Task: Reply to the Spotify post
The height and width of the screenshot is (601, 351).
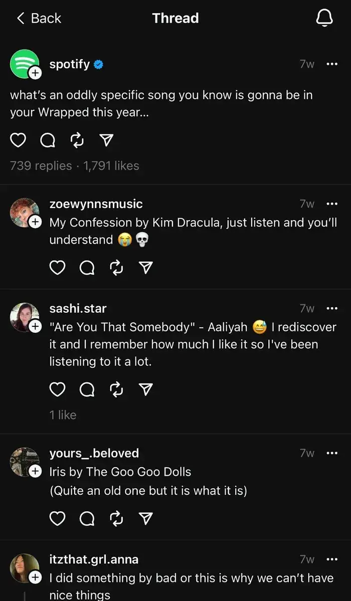Action: tap(47, 141)
